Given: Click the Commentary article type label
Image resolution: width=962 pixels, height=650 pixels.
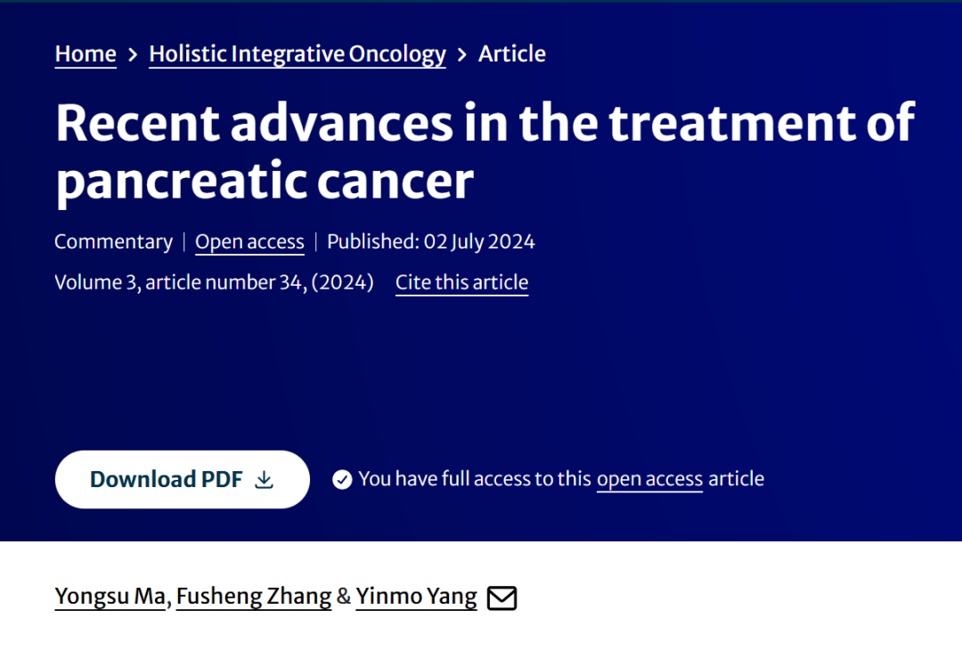Looking at the screenshot, I should coord(114,241).
